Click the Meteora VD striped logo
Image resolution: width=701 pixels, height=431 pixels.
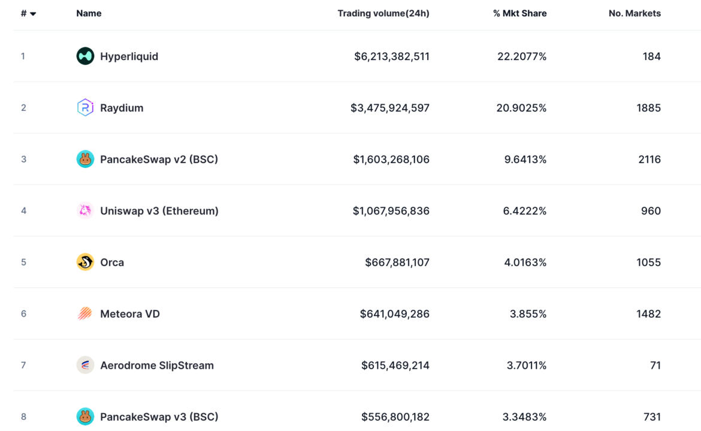(x=85, y=314)
